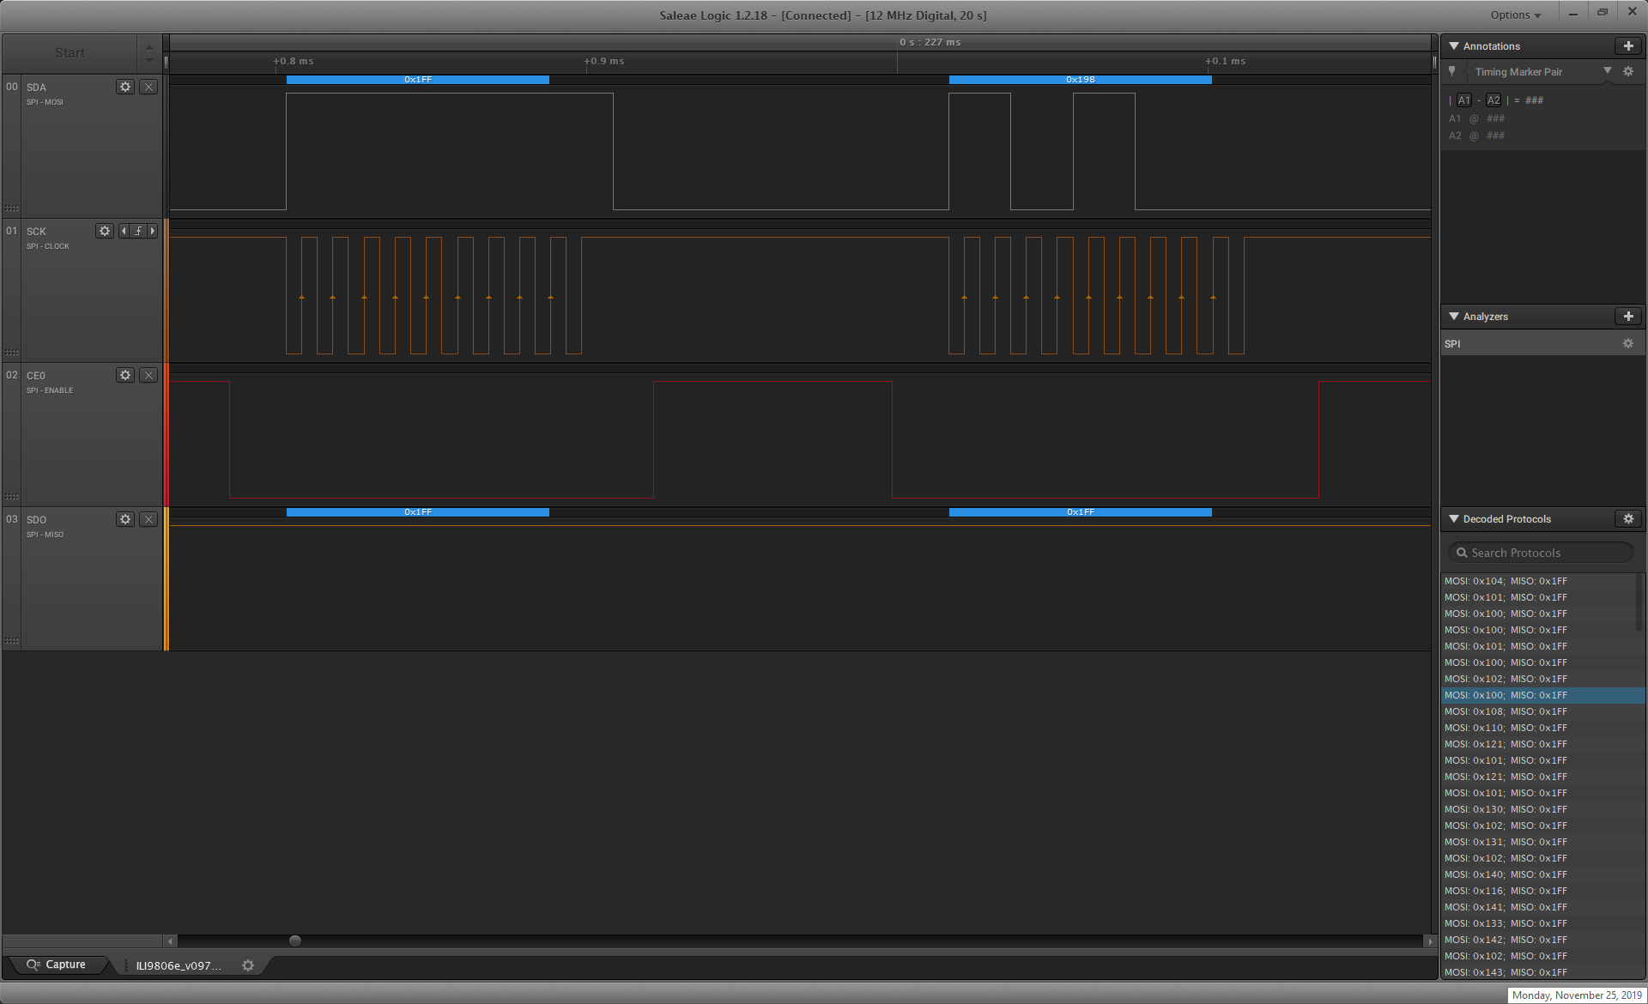Add a new analyzer with the plus button
The height and width of the screenshot is (1004, 1648).
pyautogui.click(x=1628, y=316)
